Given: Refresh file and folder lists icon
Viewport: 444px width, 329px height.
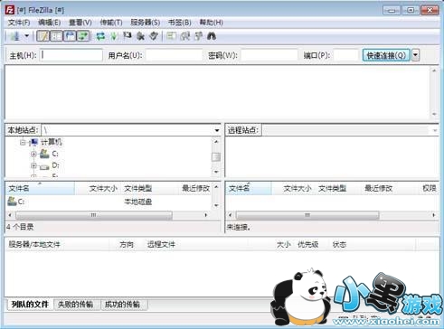Looking at the screenshot, I should point(100,36).
